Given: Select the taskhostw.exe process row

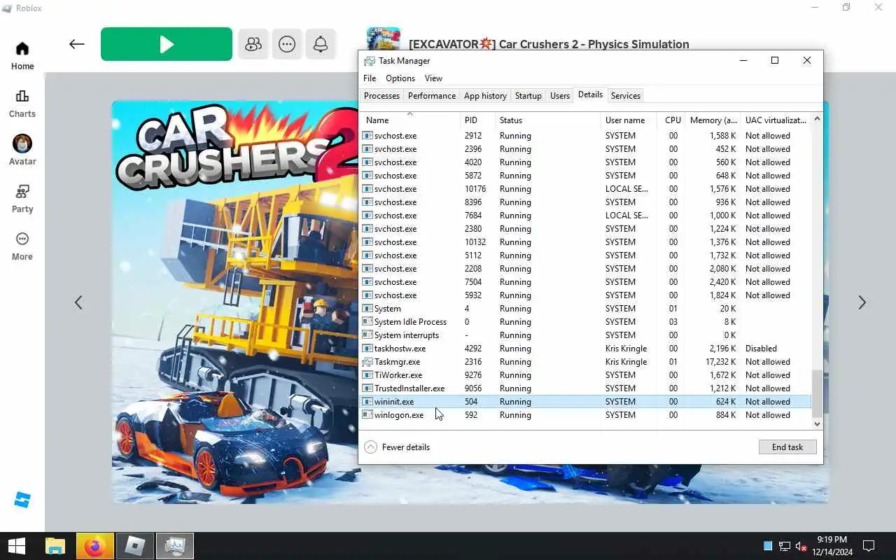Looking at the screenshot, I should pos(585,349).
